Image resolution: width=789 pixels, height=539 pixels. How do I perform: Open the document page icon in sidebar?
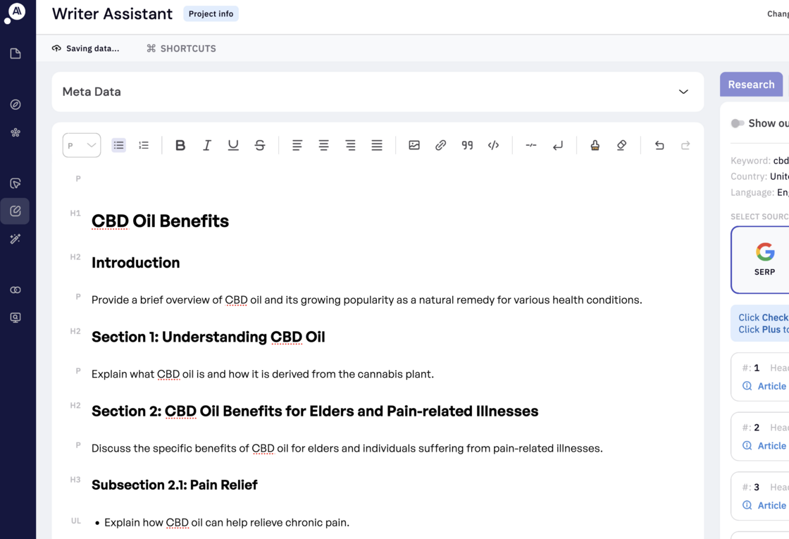(15, 54)
